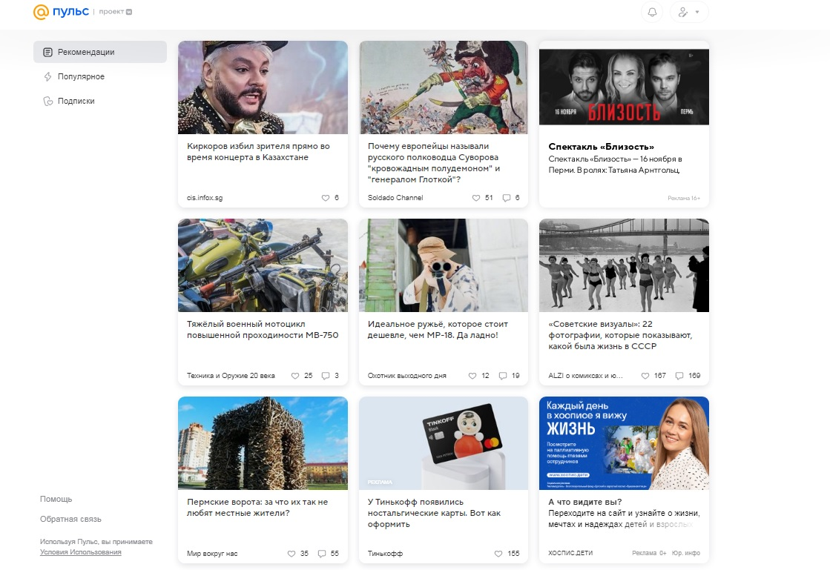The width and height of the screenshot is (830, 570).
Task: Open notifications bell icon
Action: tap(652, 12)
